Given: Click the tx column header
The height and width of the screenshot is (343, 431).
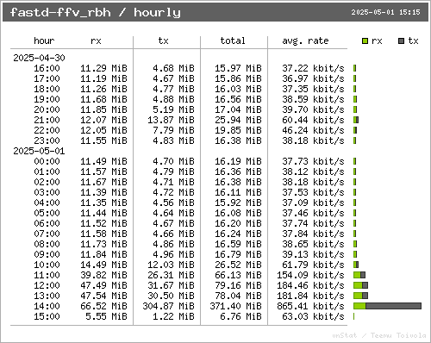Looking at the screenshot, I should [x=163, y=41].
